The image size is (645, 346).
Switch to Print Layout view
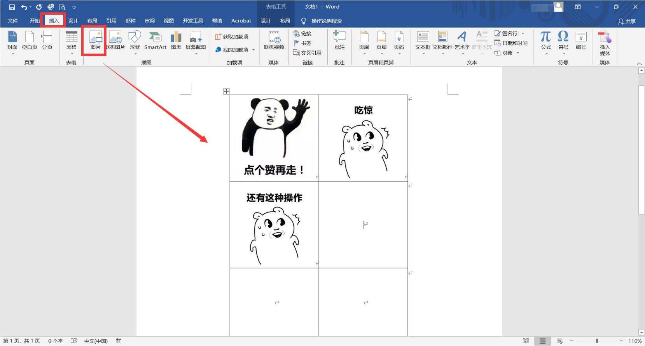tap(542, 341)
